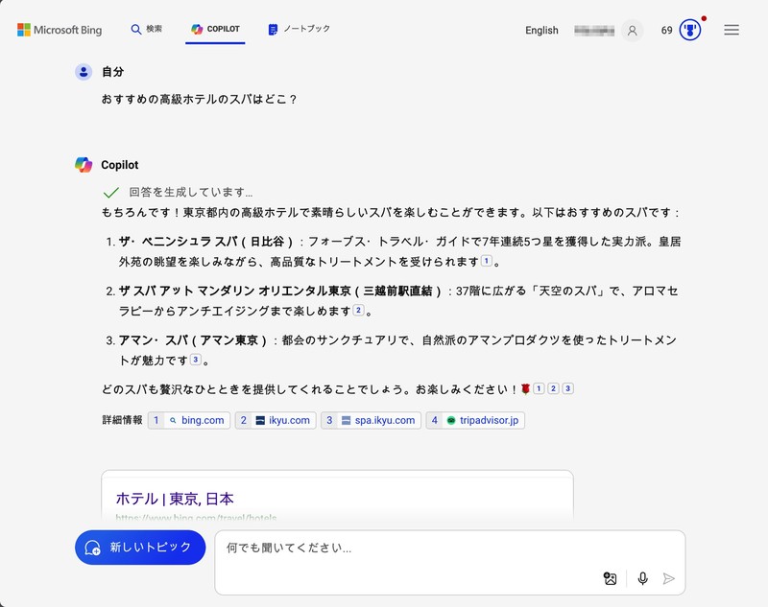Click the 回答を生成しています status text
This screenshot has width=768, height=607.
point(190,192)
